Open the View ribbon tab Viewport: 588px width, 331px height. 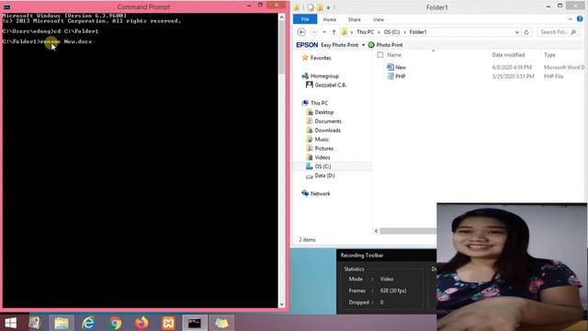pyautogui.click(x=378, y=19)
